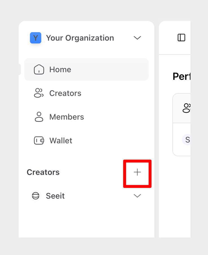Select the Seeit creator name
The image size is (208, 255).
tap(55, 196)
